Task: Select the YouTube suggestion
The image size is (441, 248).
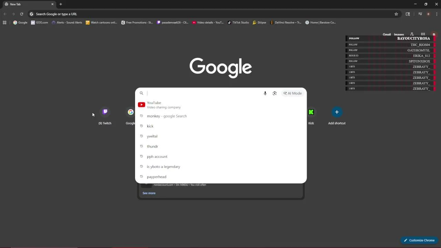Action: coord(220,105)
